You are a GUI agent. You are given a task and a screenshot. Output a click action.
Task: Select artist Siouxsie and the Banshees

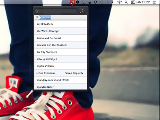point(61,45)
